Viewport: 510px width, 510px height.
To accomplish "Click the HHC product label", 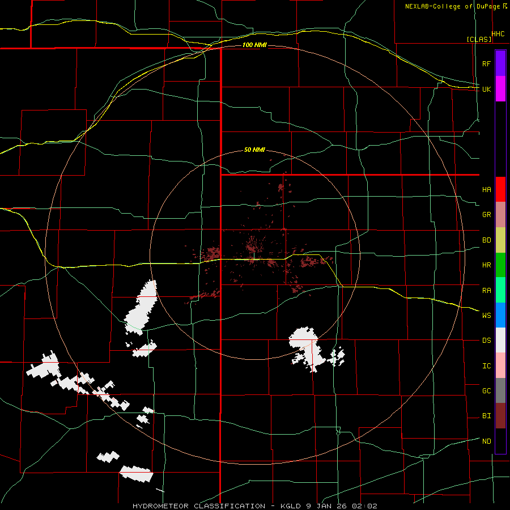I will tap(498, 34).
